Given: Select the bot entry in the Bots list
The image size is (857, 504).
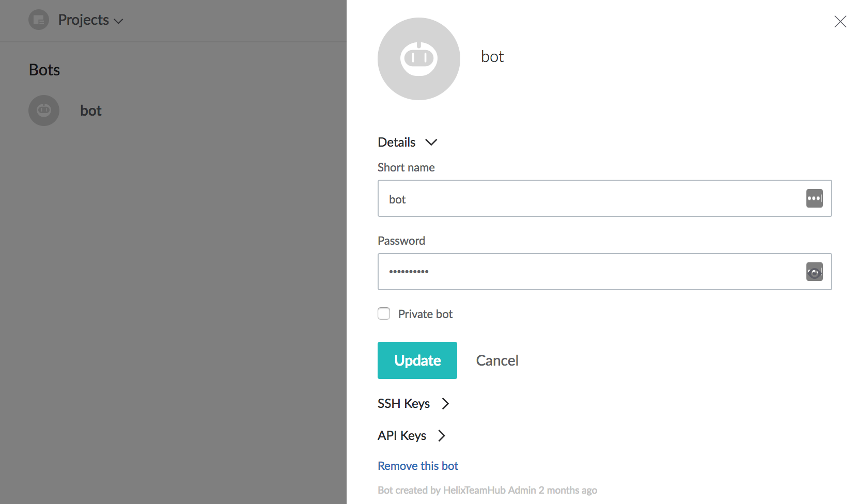Looking at the screenshot, I should pyautogui.click(x=91, y=110).
